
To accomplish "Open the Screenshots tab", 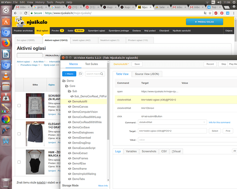I will (x=149, y=151).
